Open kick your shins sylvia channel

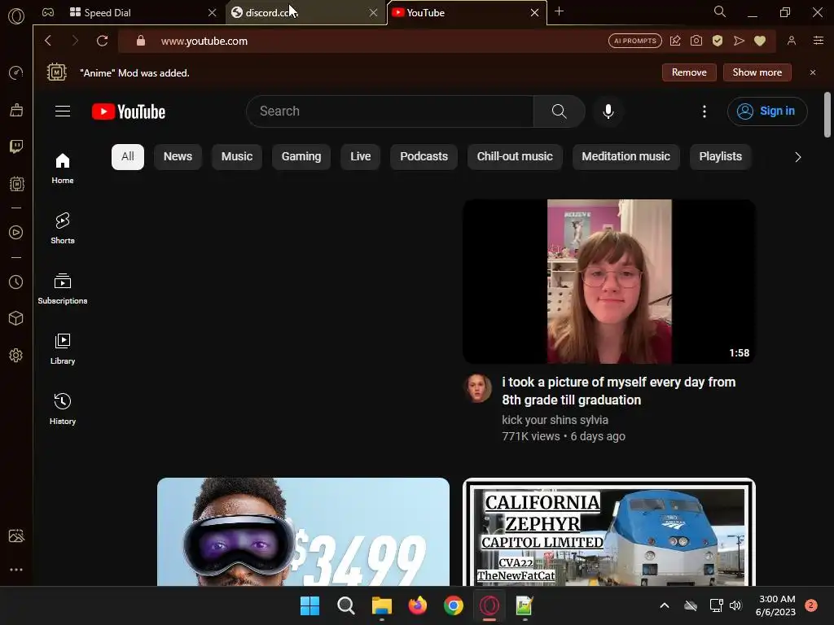(555, 420)
